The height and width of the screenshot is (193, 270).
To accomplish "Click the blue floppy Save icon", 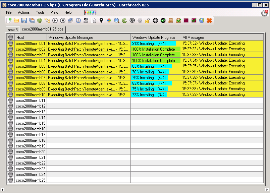I will click(x=24, y=20).
